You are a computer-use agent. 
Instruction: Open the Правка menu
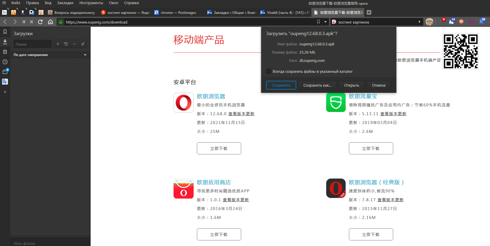(32, 3)
